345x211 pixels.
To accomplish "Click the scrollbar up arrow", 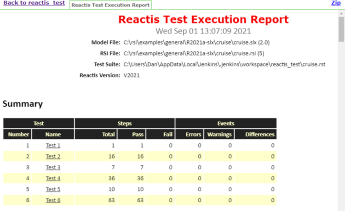I will 341,13.
